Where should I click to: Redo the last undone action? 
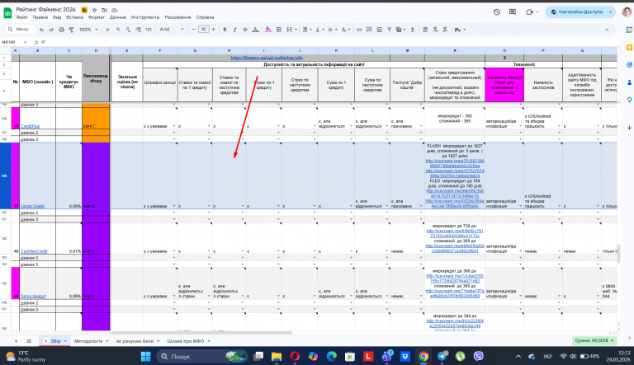coord(51,30)
